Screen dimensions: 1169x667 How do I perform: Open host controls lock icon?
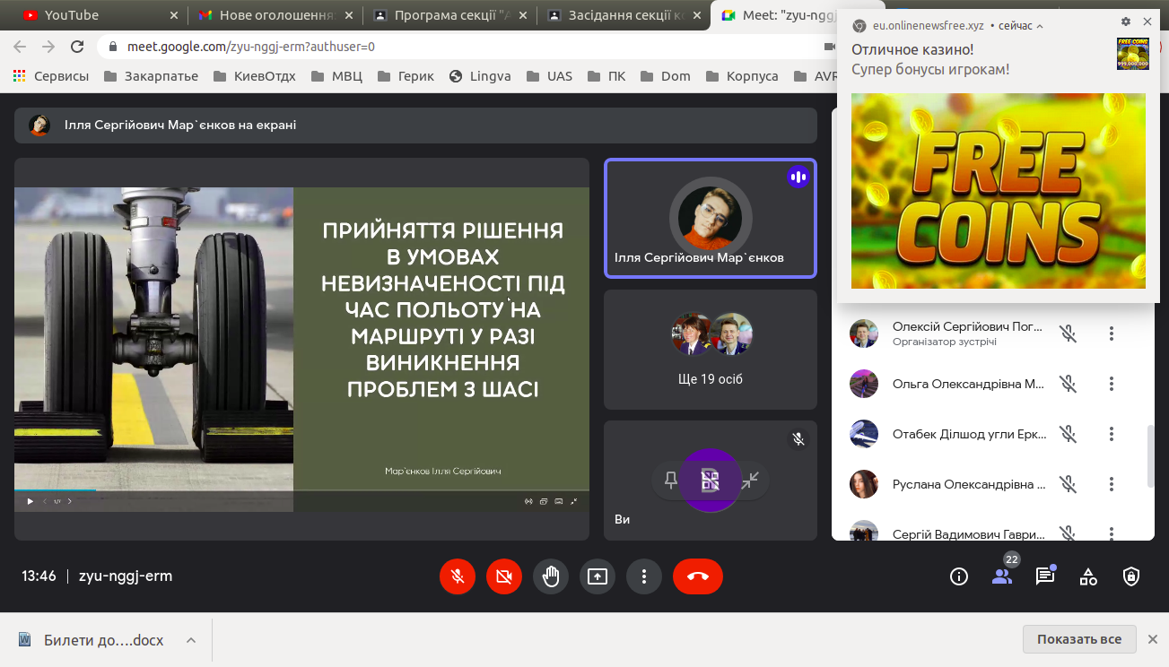(x=1131, y=576)
